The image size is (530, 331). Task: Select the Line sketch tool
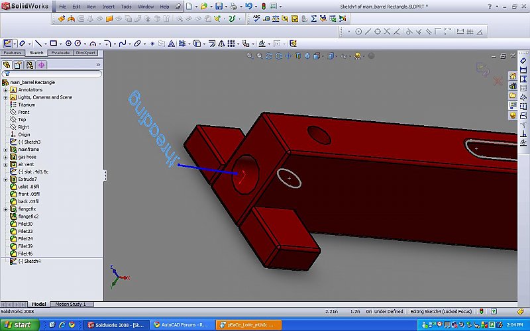[38, 43]
